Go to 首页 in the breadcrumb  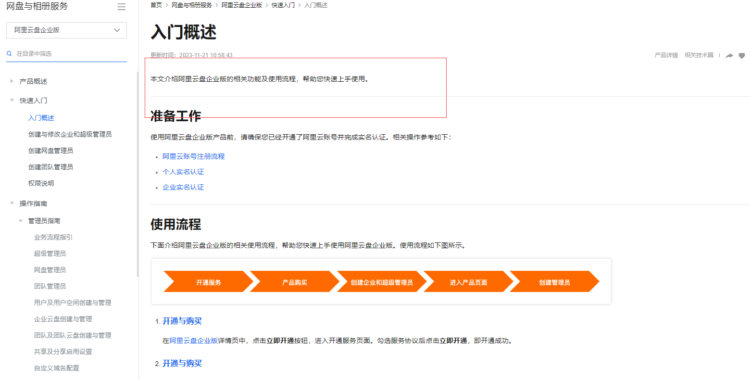(156, 5)
